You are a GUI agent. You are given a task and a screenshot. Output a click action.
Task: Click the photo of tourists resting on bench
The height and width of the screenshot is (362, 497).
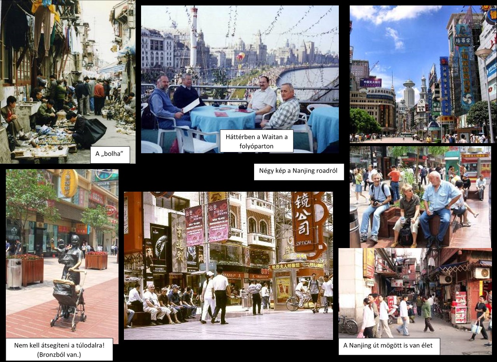420,197
